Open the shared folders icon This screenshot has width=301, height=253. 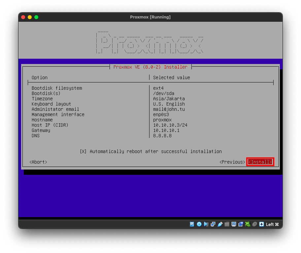(227, 224)
